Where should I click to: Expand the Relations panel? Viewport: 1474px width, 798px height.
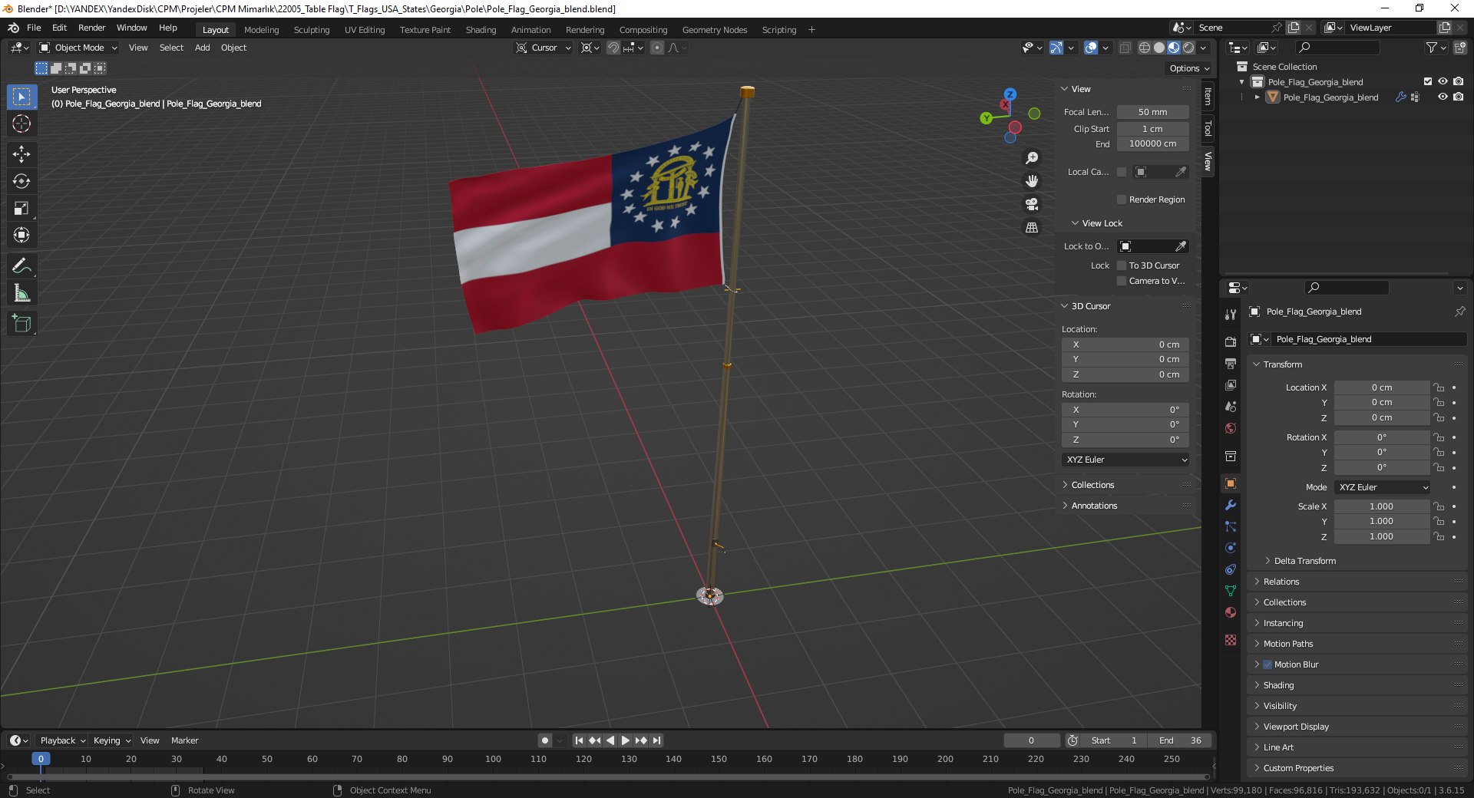pyautogui.click(x=1281, y=582)
